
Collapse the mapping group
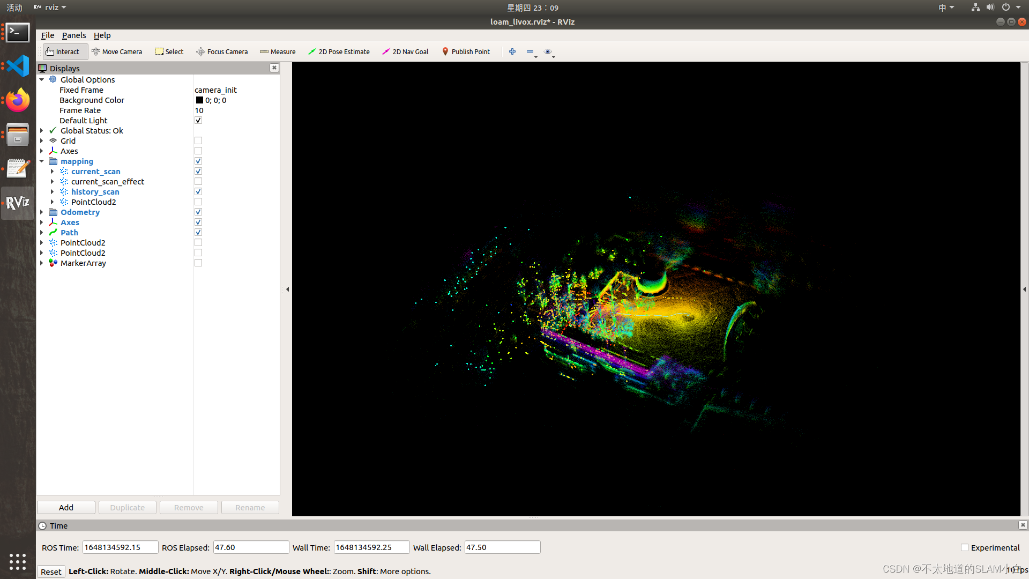tap(42, 161)
